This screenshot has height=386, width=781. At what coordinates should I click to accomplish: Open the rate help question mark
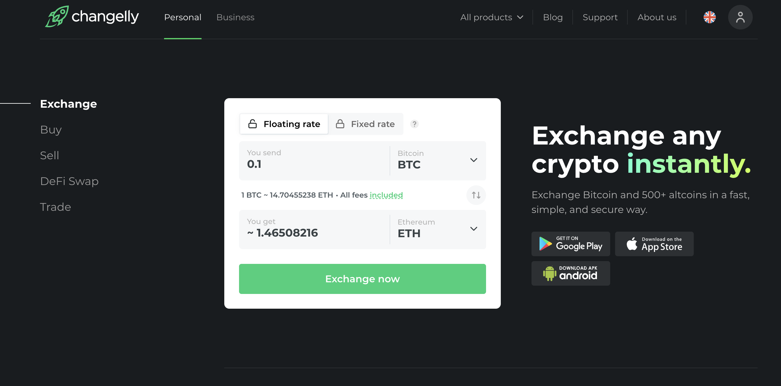click(x=414, y=124)
